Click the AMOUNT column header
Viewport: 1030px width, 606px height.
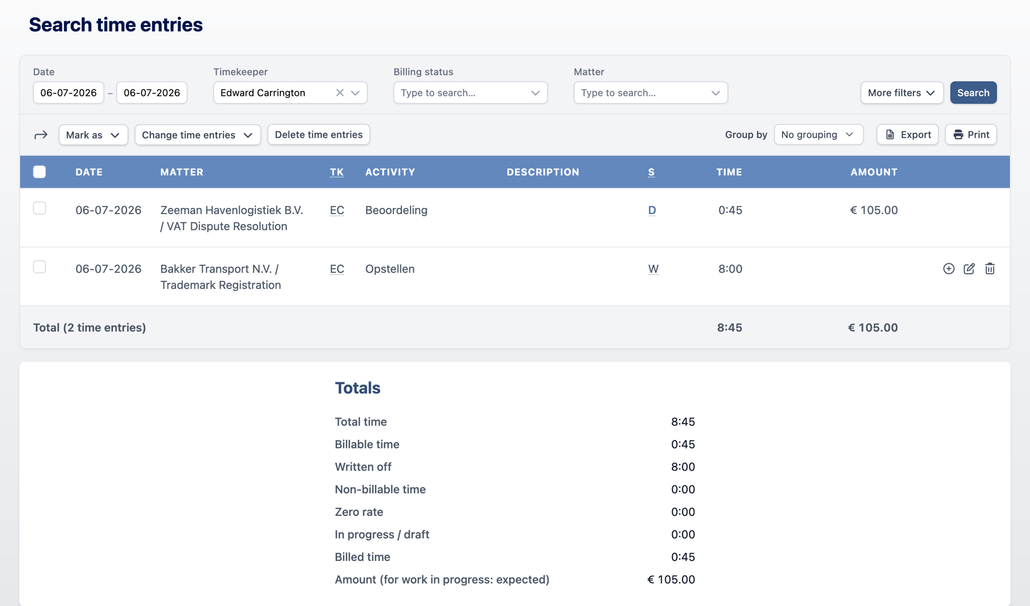point(874,172)
